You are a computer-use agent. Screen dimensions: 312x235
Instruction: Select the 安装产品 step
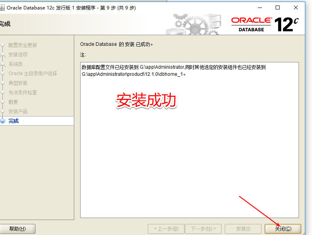point(18,111)
